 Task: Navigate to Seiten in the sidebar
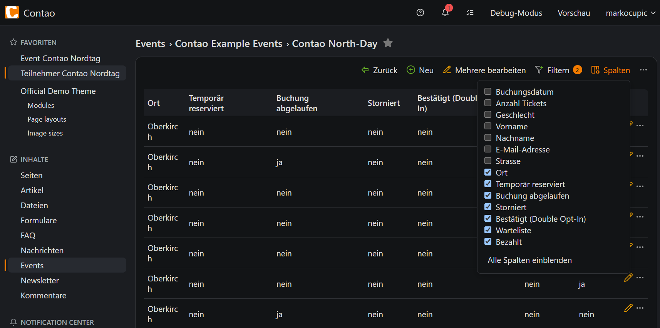point(32,175)
